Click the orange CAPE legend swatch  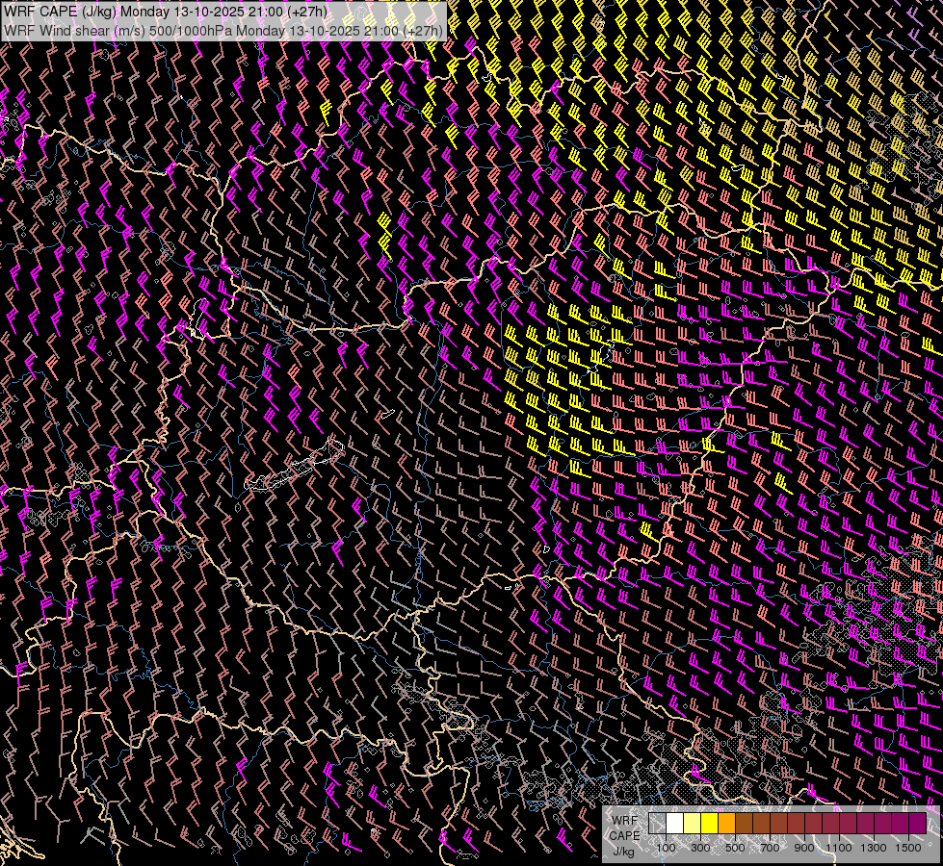[x=726, y=824]
